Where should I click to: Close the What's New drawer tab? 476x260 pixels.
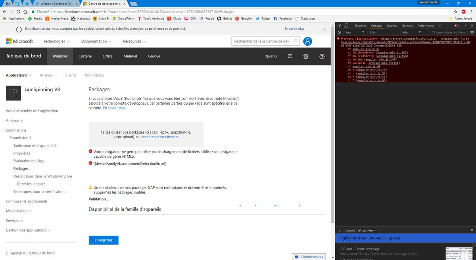point(376,230)
